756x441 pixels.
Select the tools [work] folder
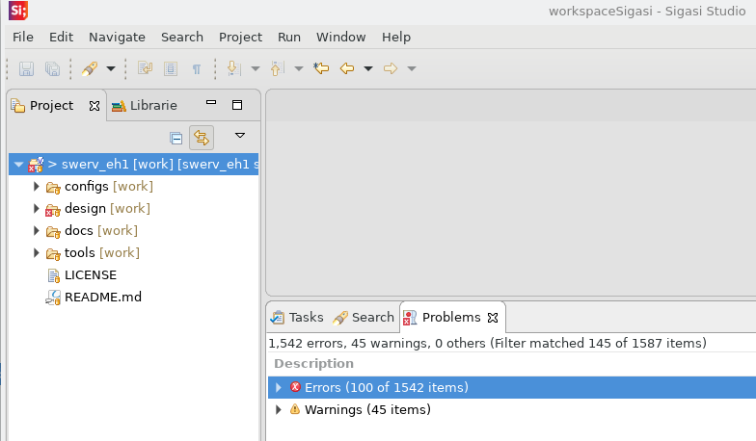[102, 252]
